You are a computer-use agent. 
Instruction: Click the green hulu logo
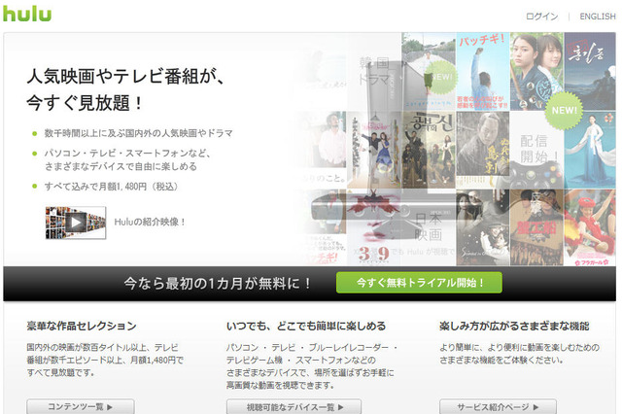pos(27,13)
